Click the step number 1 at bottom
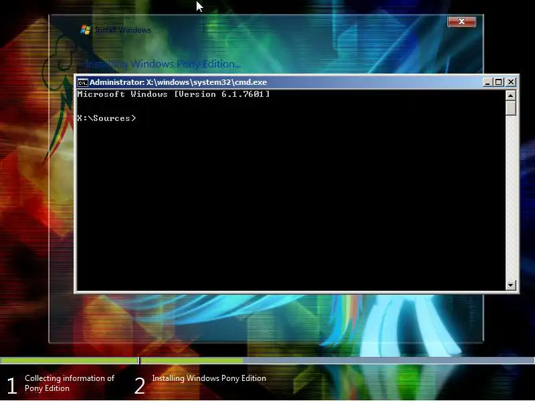Screen dimensions: 535x401 click(x=11, y=386)
